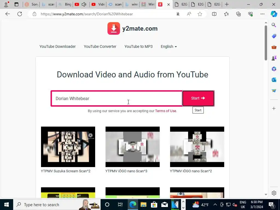
Task: Open Microsoft Store from taskbar
Action: click(x=154, y=205)
